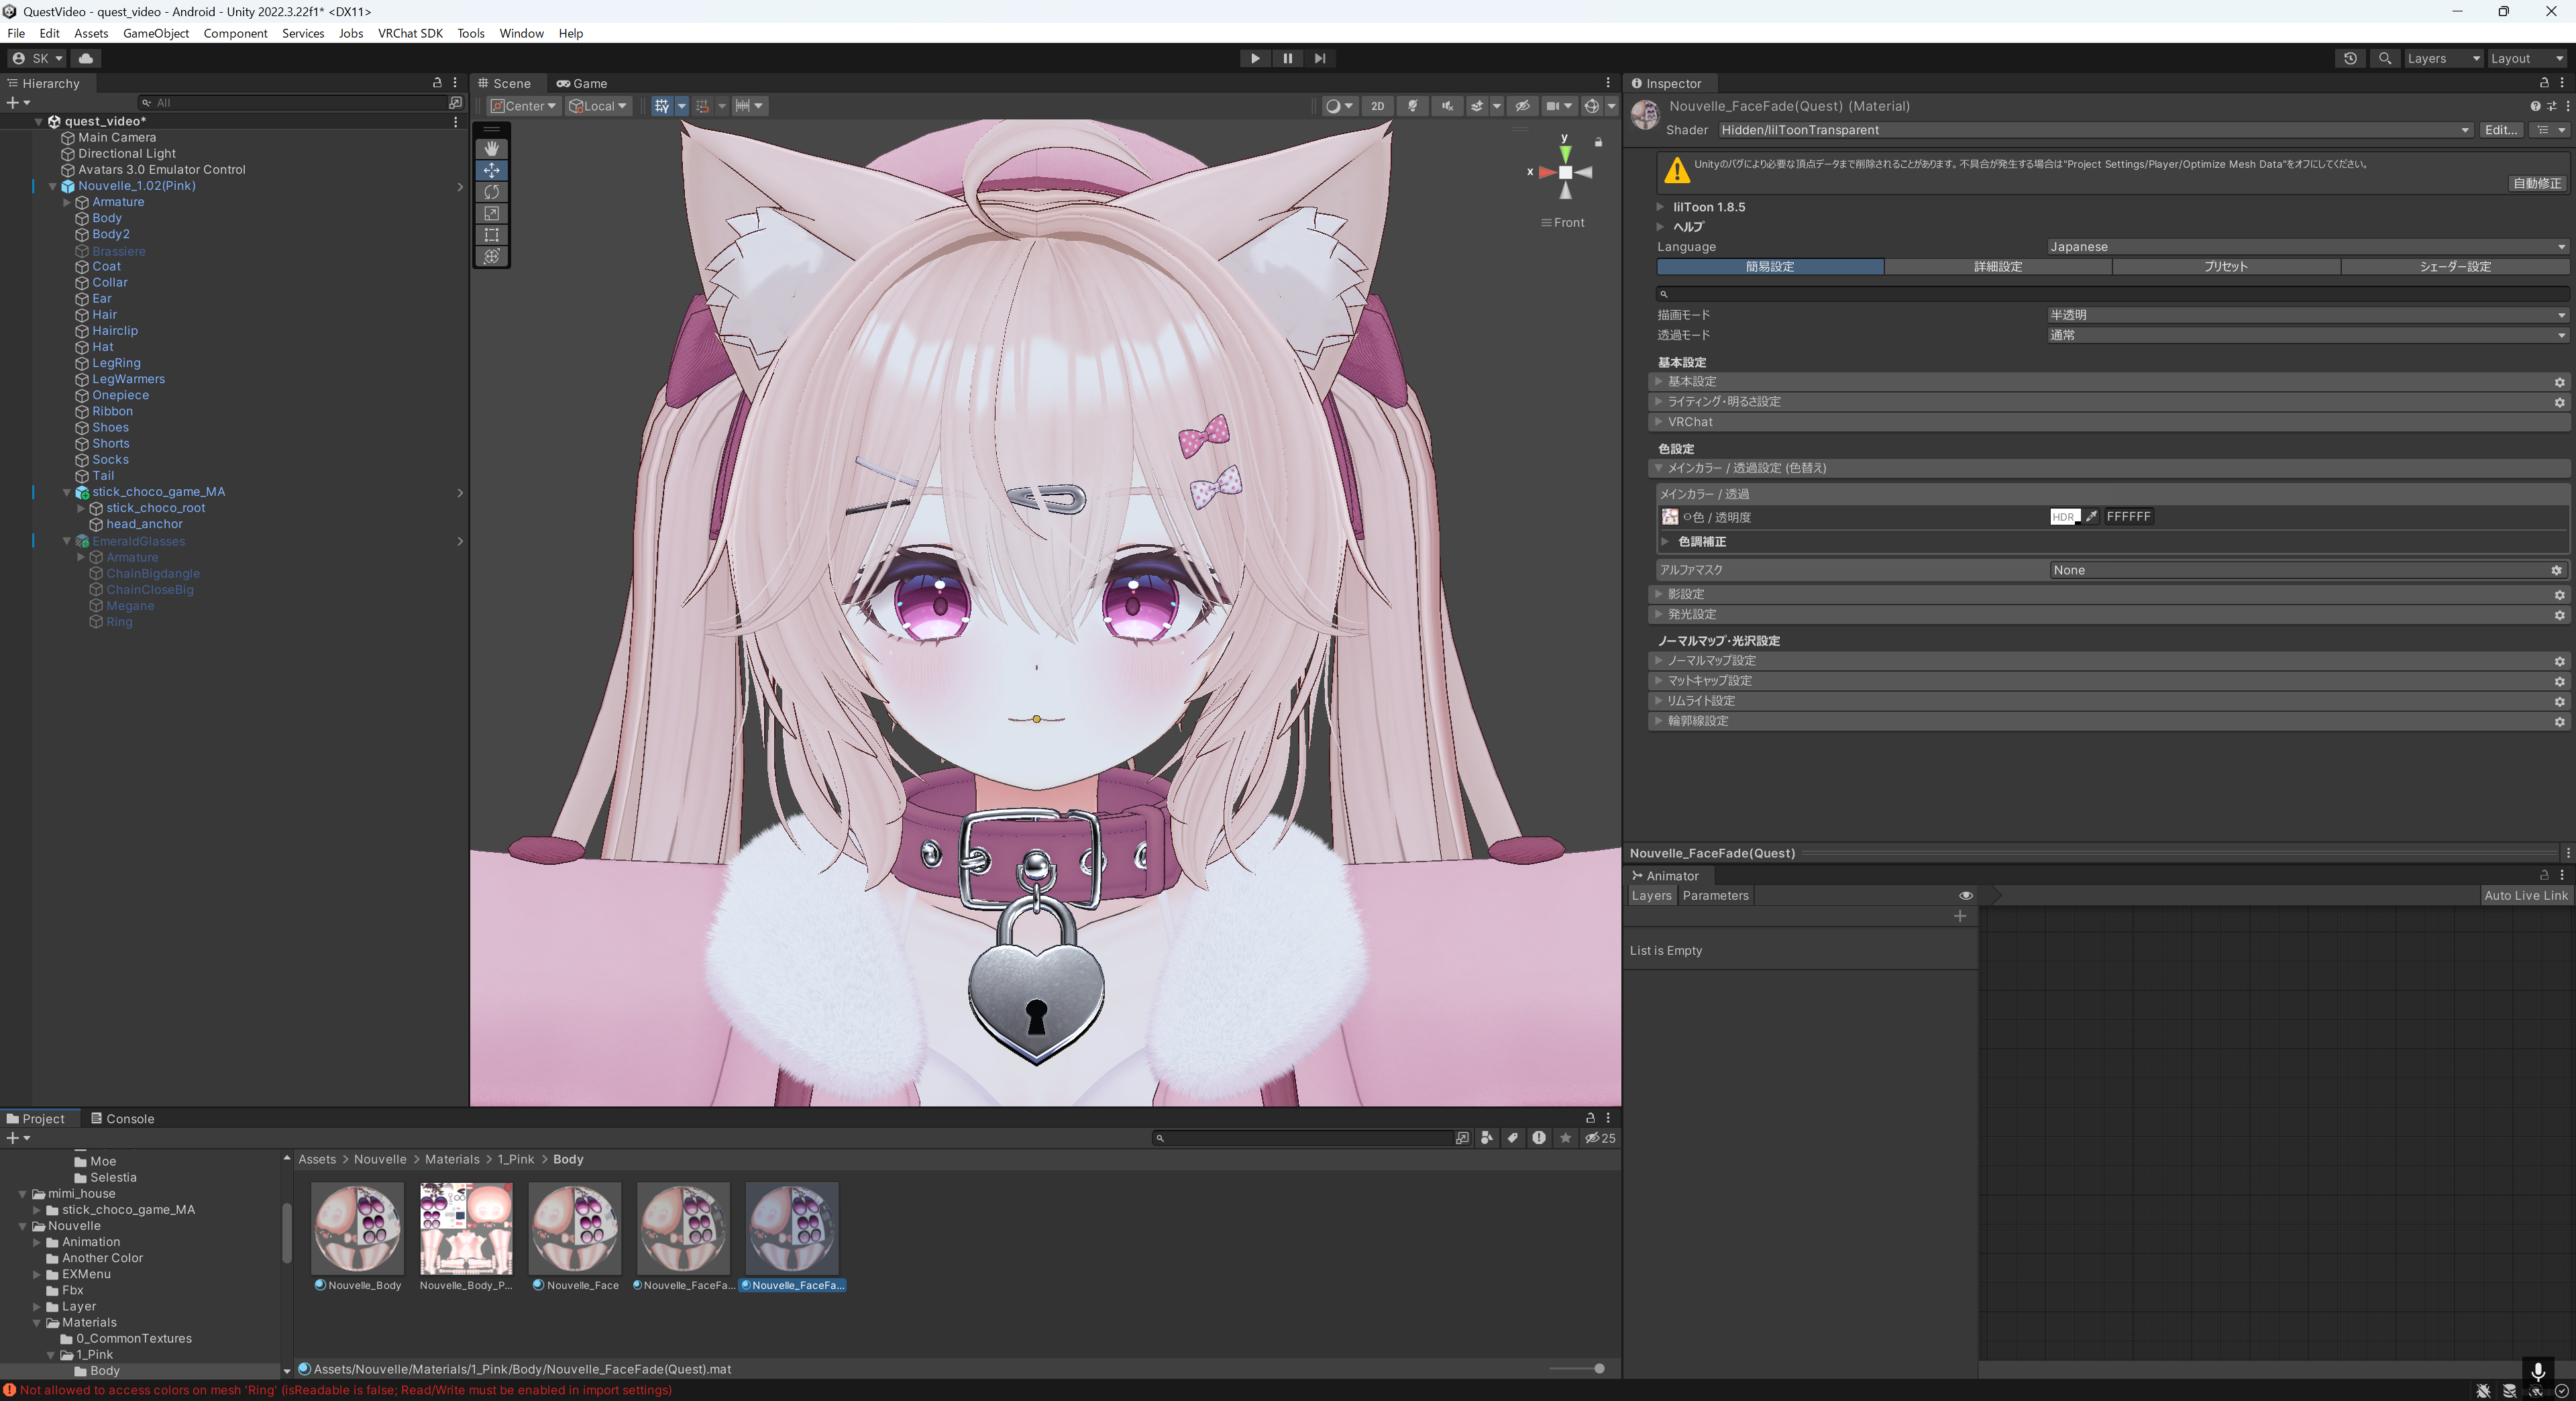This screenshot has height=1401, width=2576.
Task: Toggle the Inspector lock icon
Action: 2544,83
